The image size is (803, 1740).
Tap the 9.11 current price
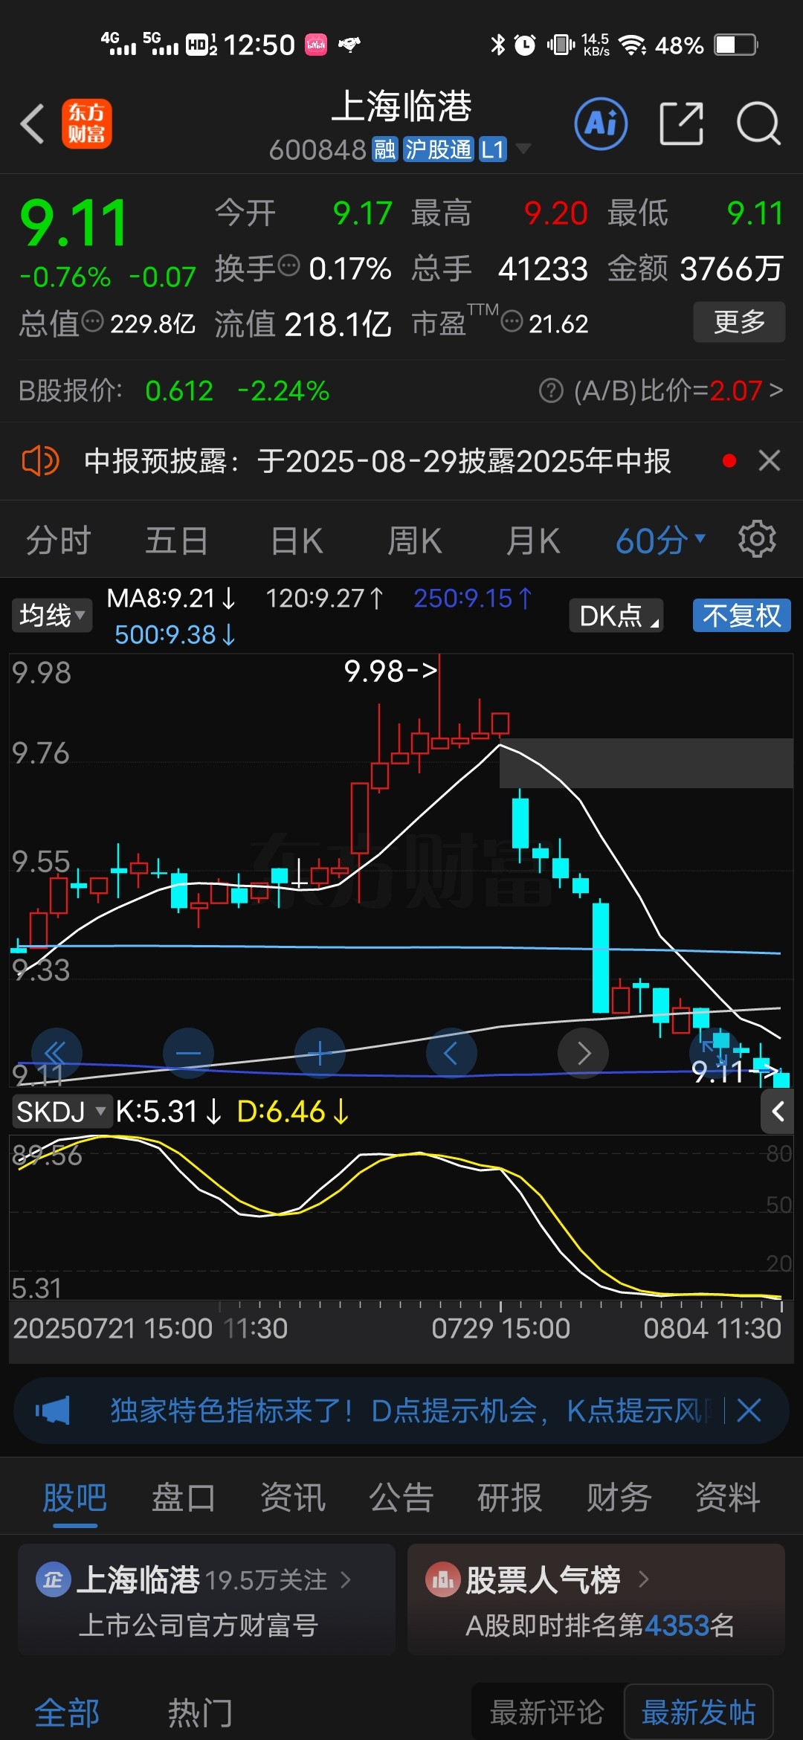[74, 222]
